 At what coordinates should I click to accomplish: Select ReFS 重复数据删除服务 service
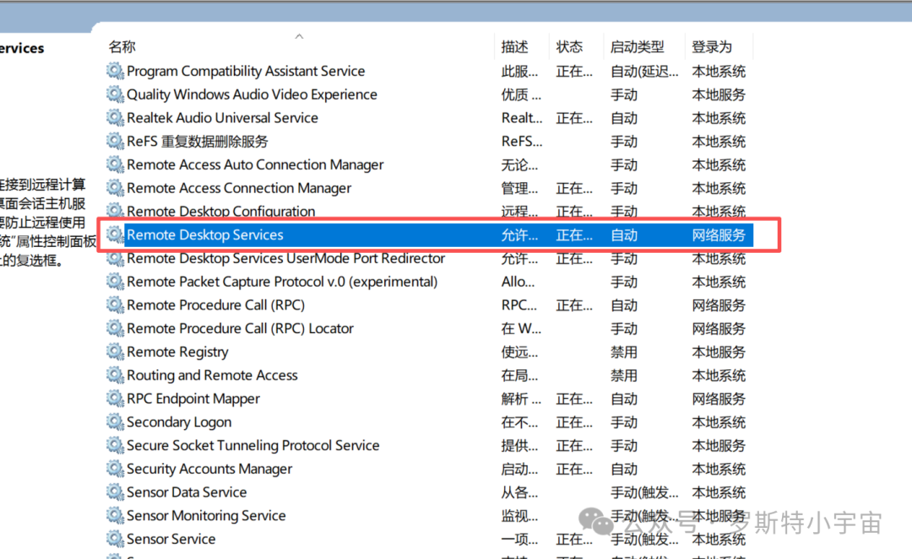click(197, 141)
